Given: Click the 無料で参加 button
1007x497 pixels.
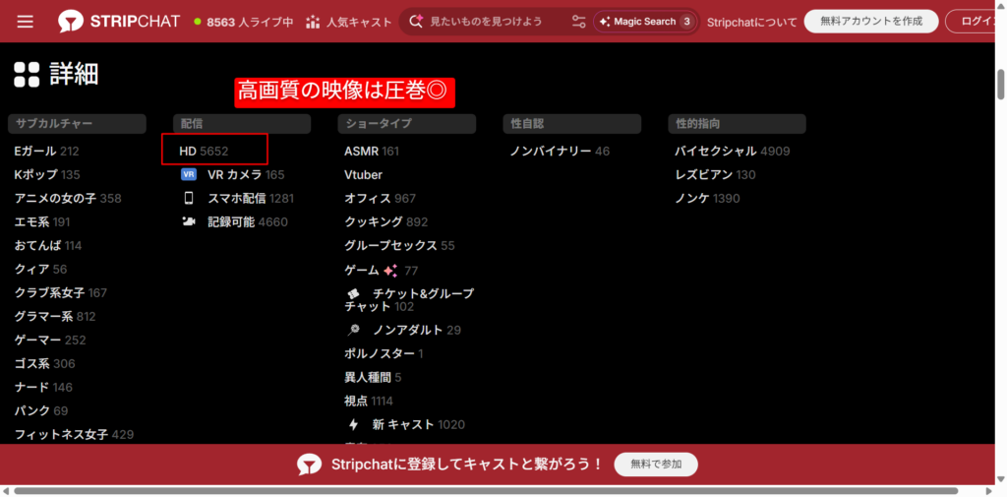Looking at the screenshot, I should 656,465.
